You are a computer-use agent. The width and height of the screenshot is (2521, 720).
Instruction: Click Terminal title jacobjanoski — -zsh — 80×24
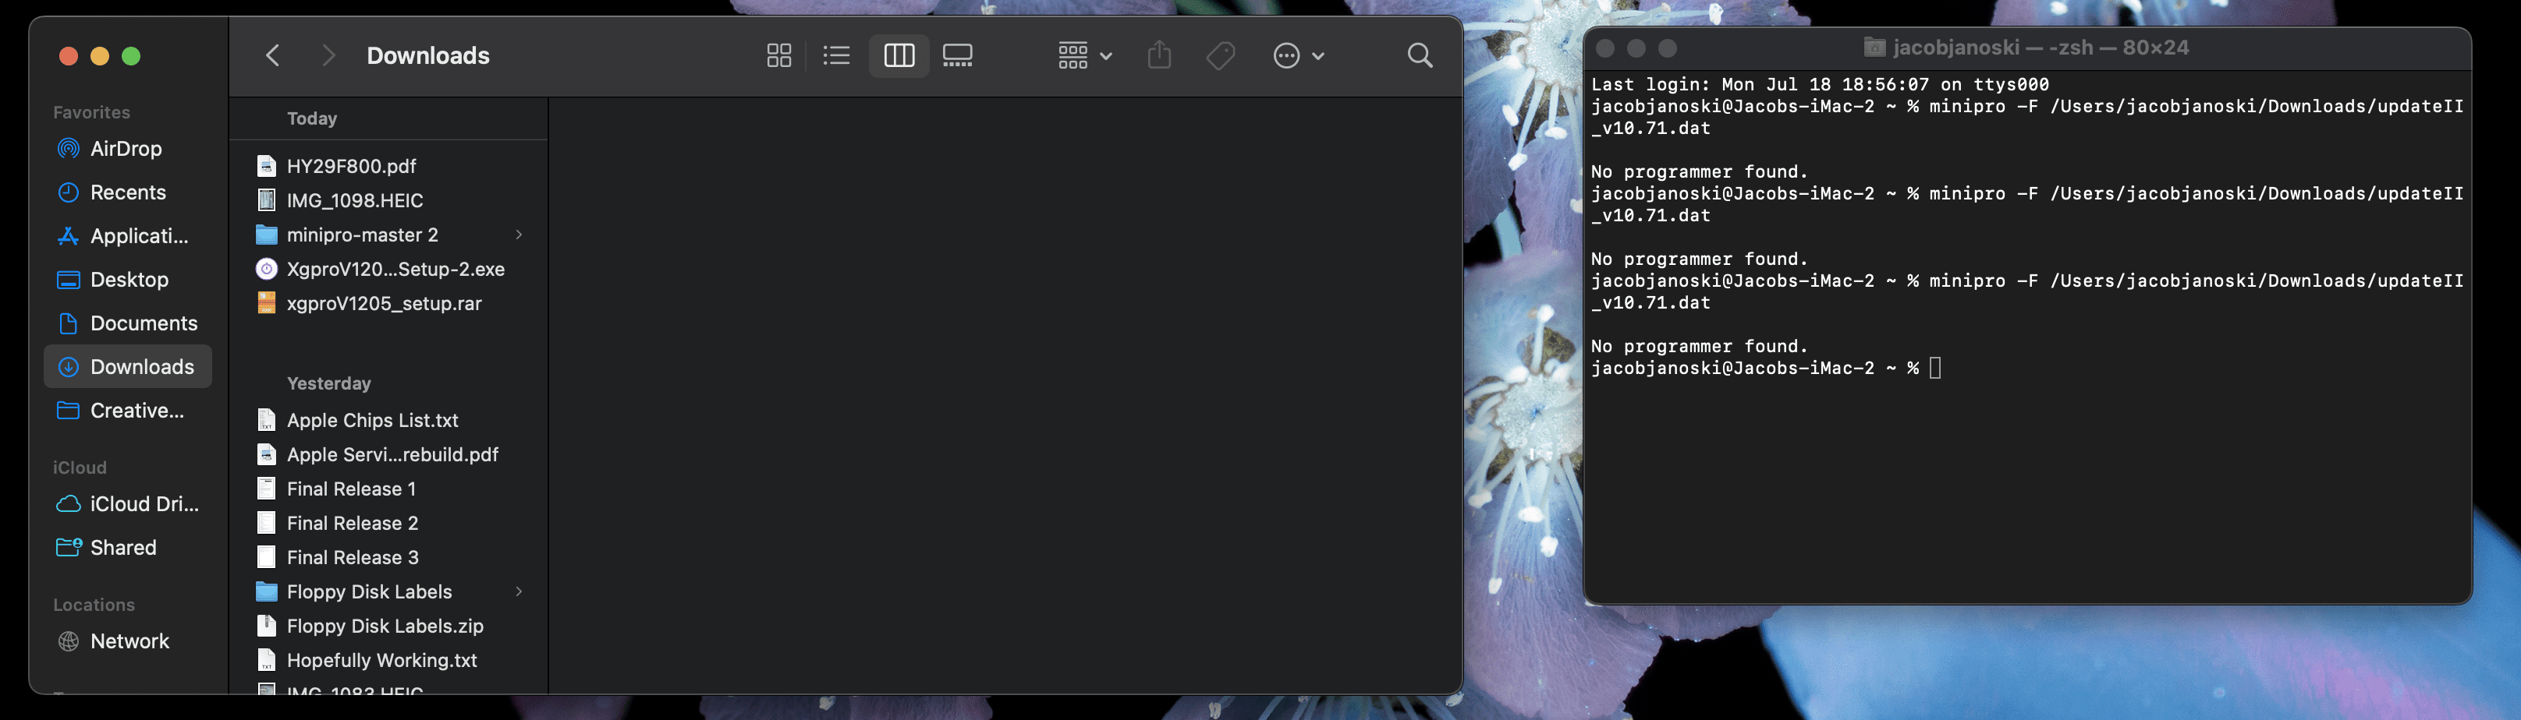pos(2041,47)
